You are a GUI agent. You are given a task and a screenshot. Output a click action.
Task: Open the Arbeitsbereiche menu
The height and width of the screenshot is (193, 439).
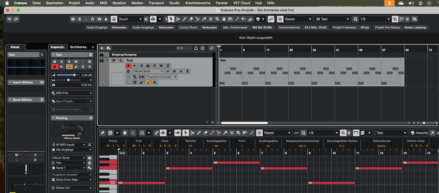198,3
